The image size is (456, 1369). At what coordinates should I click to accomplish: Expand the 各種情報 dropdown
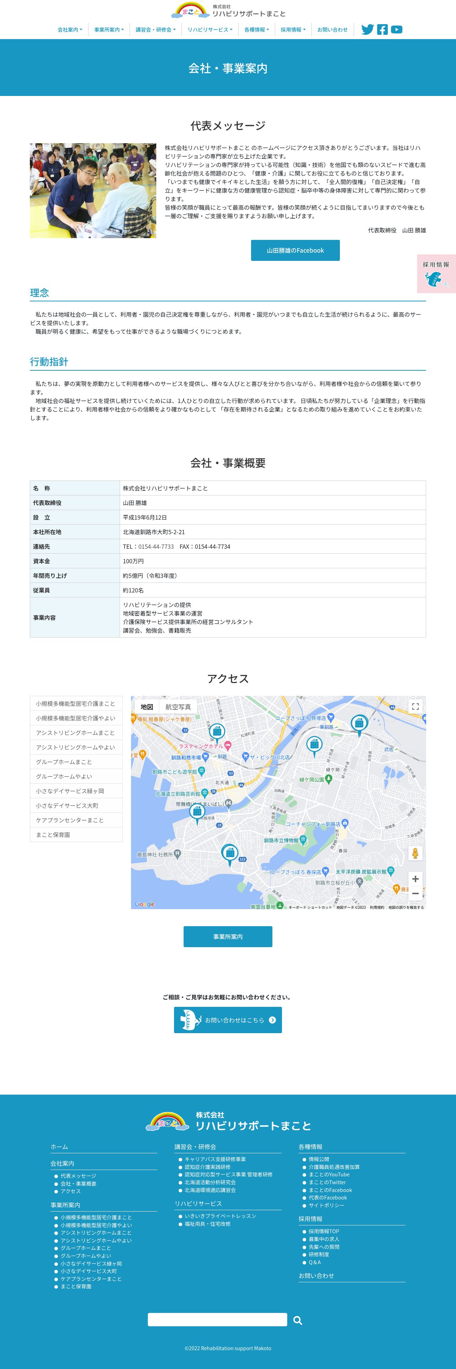pos(256,30)
